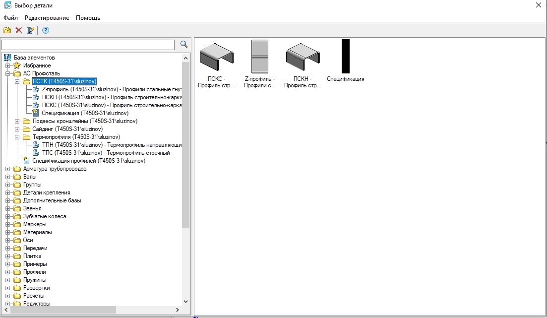Click the Избранное star icon
The image size is (547, 318).
pyautogui.click(x=17, y=65)
